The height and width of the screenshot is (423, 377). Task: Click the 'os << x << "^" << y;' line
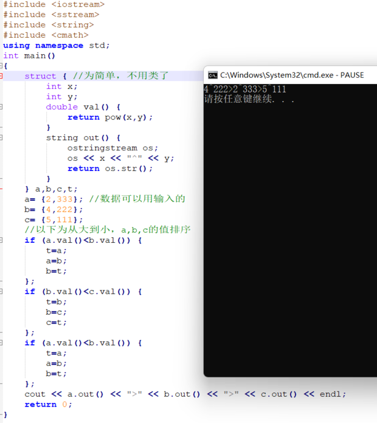(121, 158)
